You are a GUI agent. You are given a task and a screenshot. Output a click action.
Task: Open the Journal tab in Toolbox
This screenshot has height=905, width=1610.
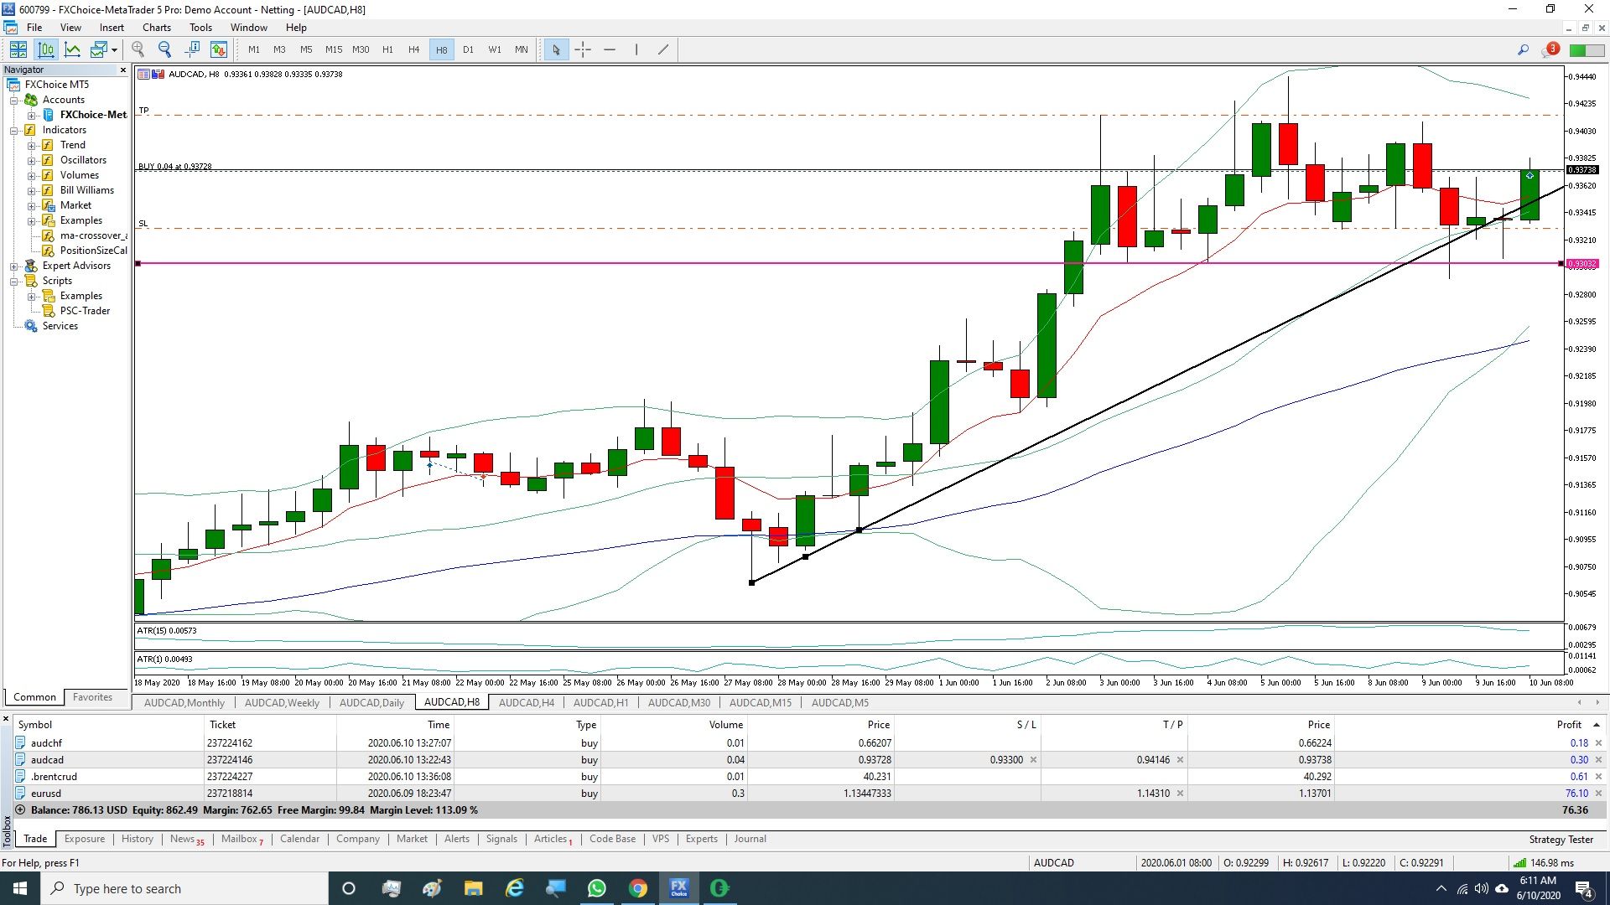(750, 839)
